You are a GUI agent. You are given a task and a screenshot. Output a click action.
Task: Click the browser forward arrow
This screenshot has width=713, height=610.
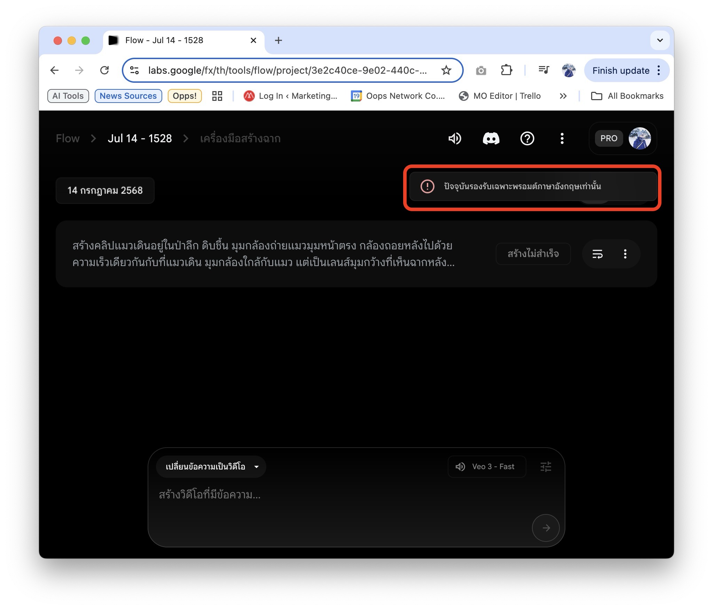pyautogui.click(x=79, y=70)
